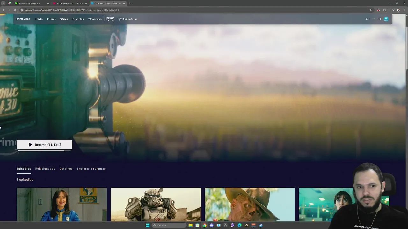Click the 8 episódios text
408x229 pixels.
pyautogui.click(x=25, y=180)
